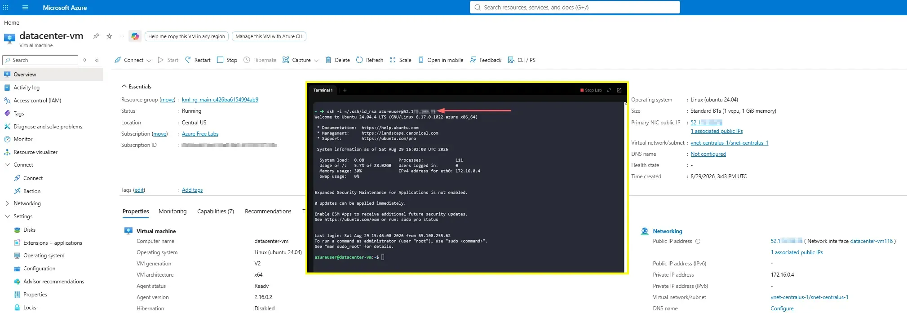Click the edit link next to Tags
The height and width of the screenshot is (313, 907).
click(x=139, y=190)
